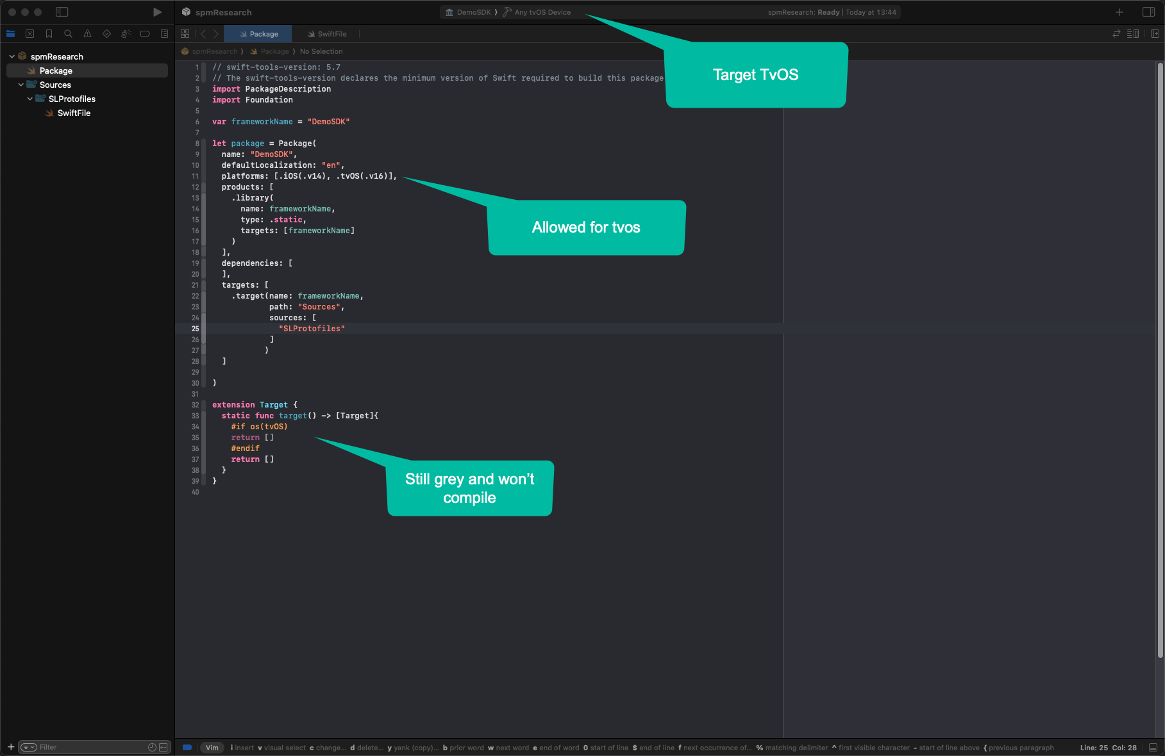1165x756 pixels.
Task: Click the editor vertical scrollbar
Action: pyautogui.click(x=1160, y=359)
